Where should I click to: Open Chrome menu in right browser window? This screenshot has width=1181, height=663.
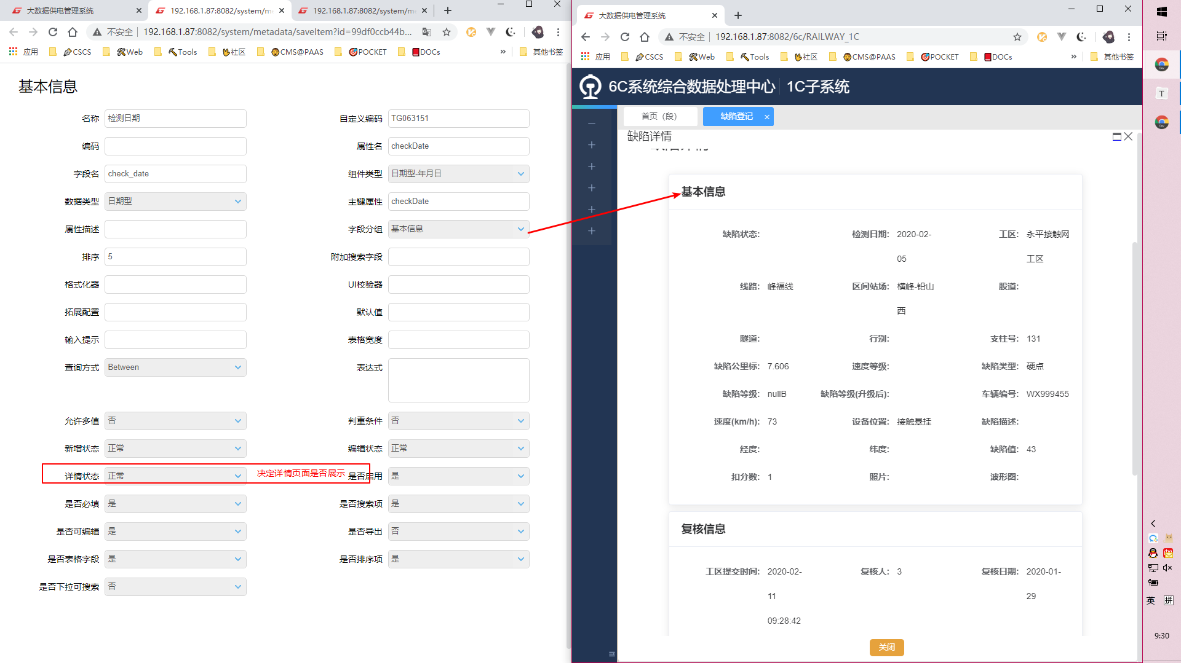(x=1129, y=37)
